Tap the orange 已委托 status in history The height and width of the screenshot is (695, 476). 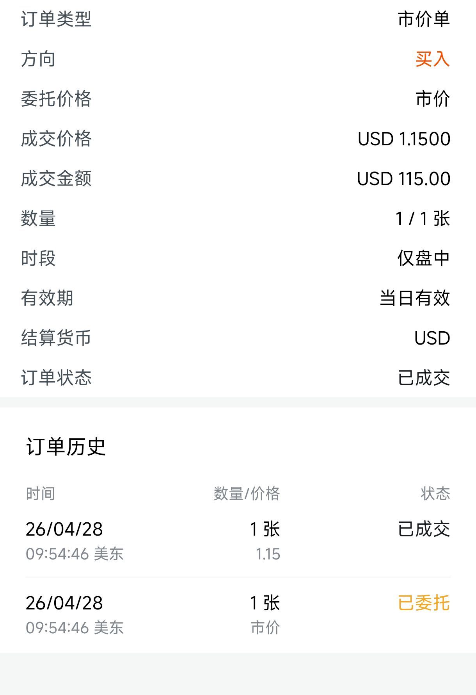pyautogui.click(x=424, y=603)
